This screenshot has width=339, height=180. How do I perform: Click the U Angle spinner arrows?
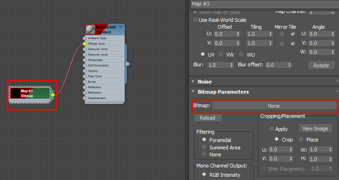click(x=332, y=34)
